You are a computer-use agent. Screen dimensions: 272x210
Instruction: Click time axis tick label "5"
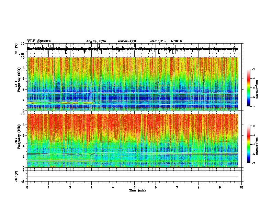click(x=134, y=187)
